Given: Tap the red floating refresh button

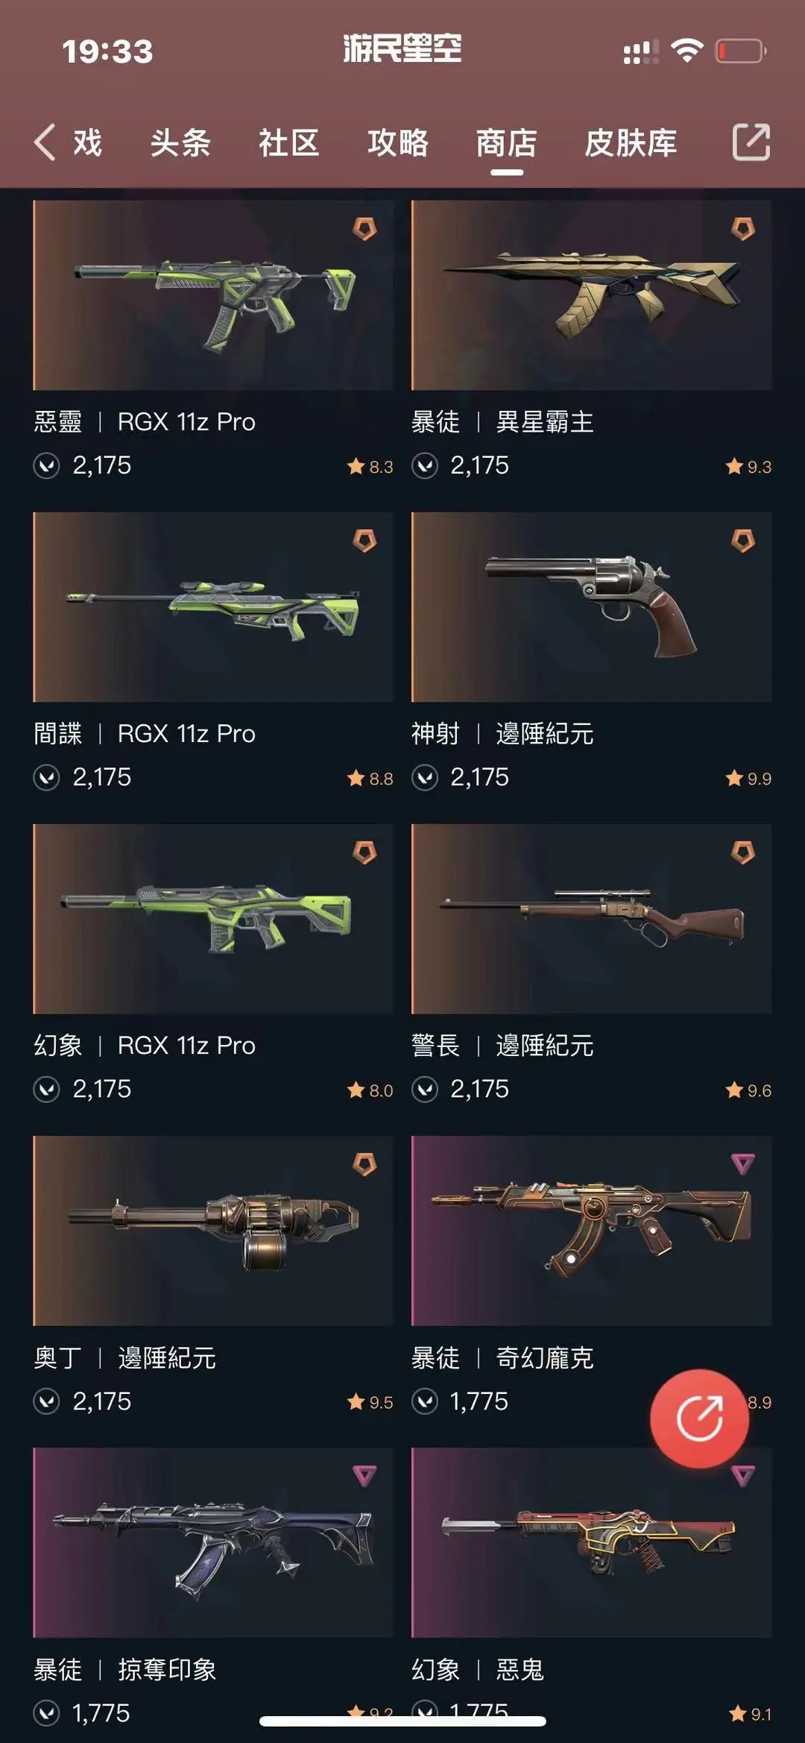Looking at the screenshot, I should tap(699, 1418).
